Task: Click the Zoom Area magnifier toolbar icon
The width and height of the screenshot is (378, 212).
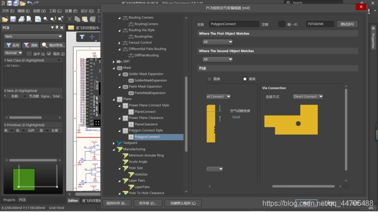Action: pos(45,19)
